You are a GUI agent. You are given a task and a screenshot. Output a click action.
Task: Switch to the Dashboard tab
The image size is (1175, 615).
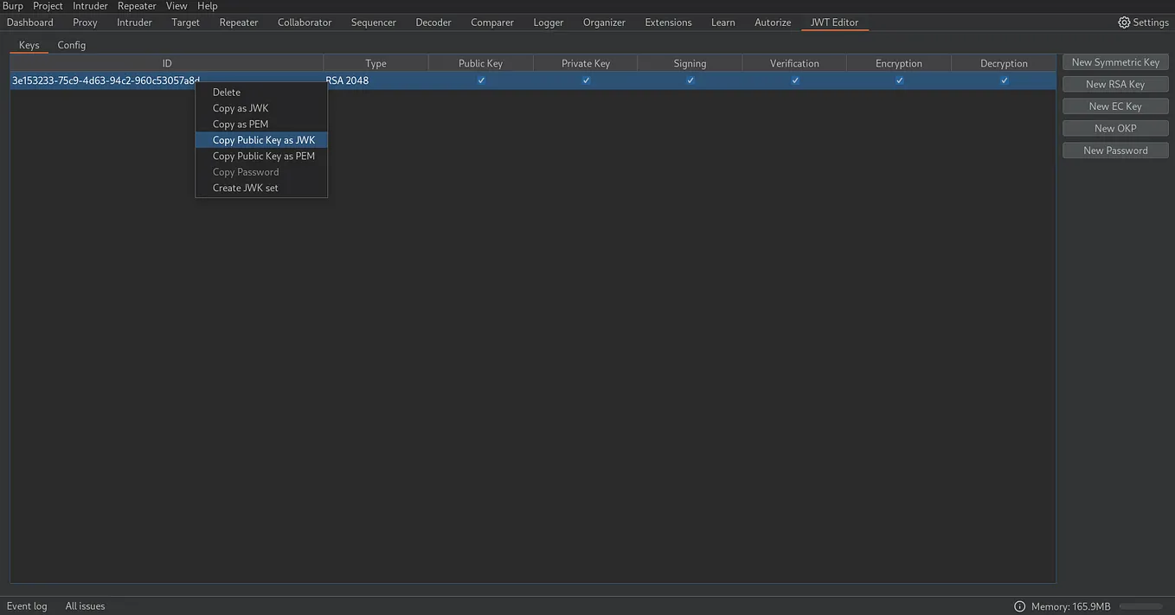[x=29, y=22]
